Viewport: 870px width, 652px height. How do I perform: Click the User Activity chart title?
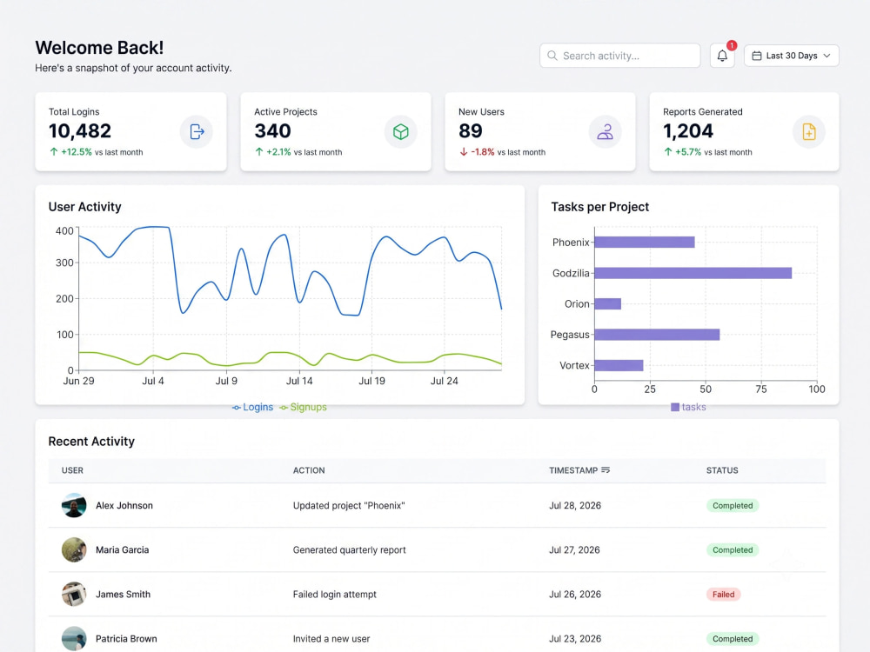85,207
